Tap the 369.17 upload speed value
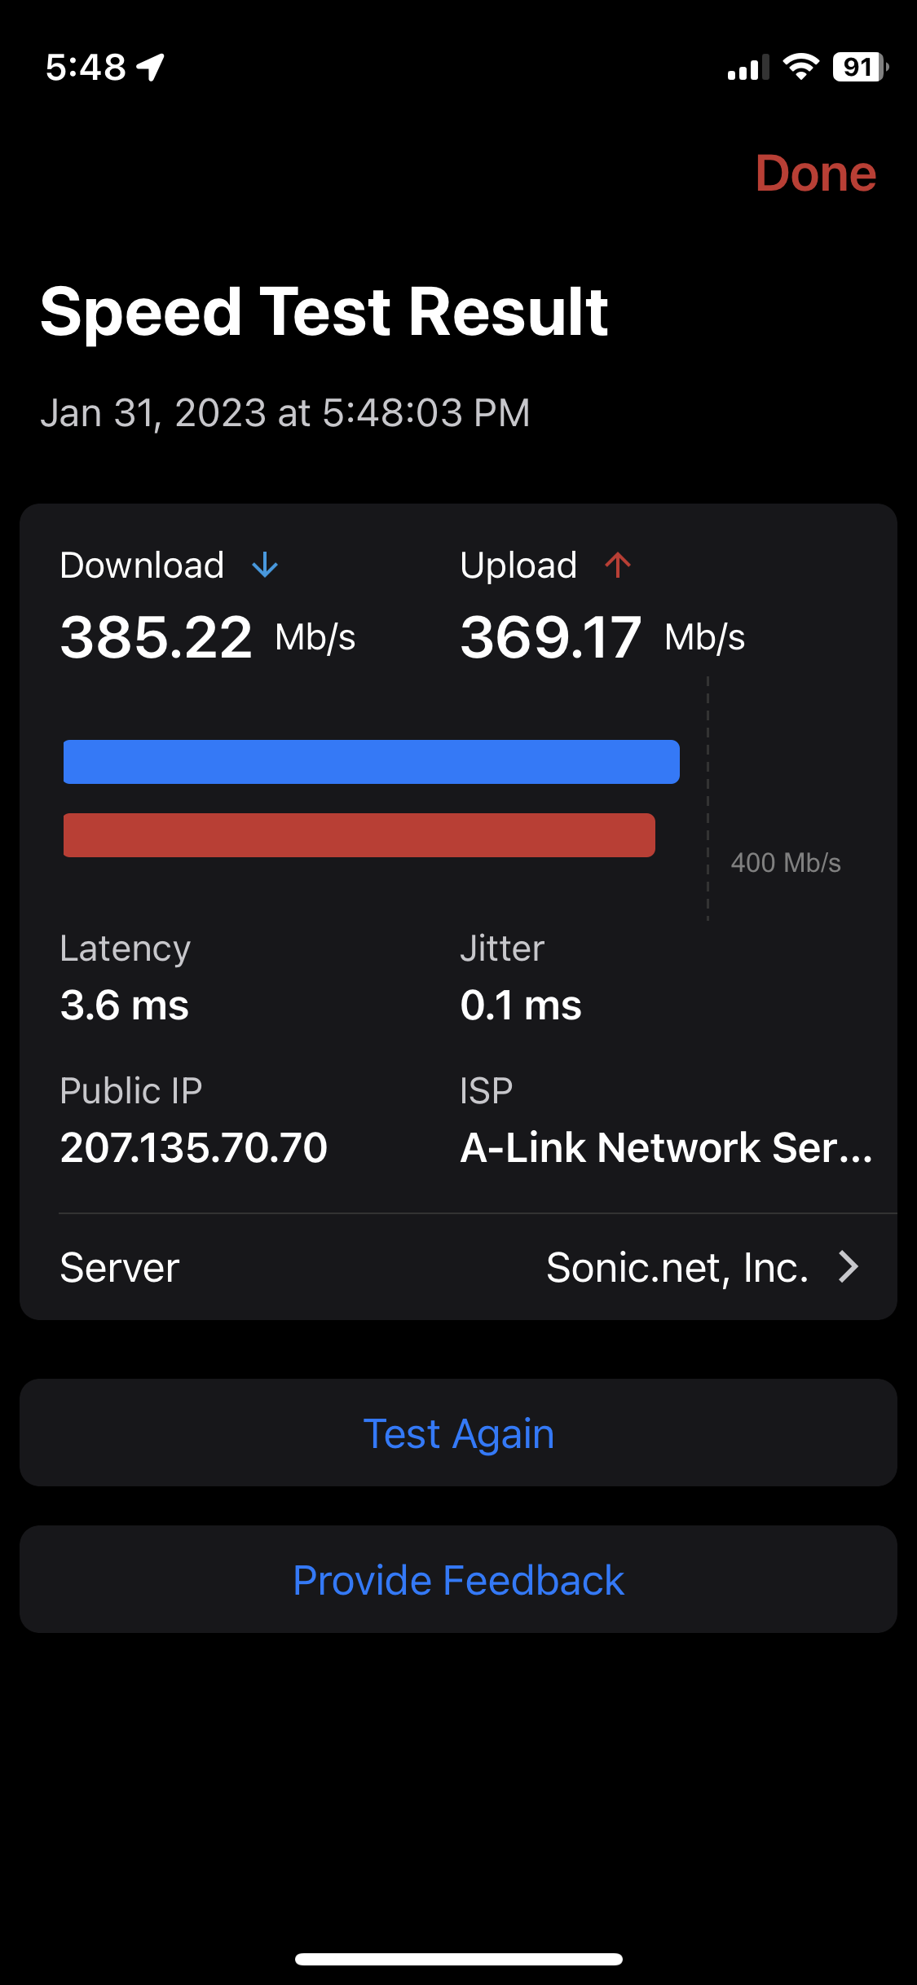 [551, 637]
